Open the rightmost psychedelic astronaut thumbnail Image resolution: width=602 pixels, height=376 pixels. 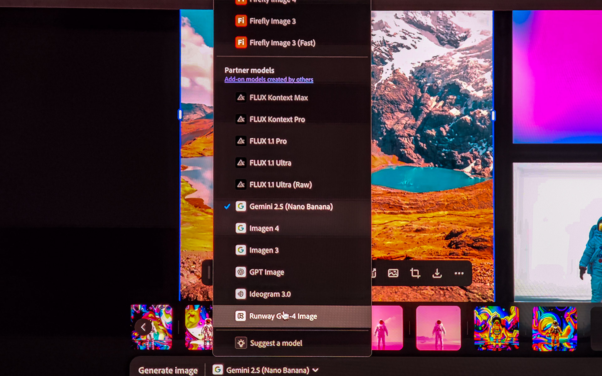point(554,328)
